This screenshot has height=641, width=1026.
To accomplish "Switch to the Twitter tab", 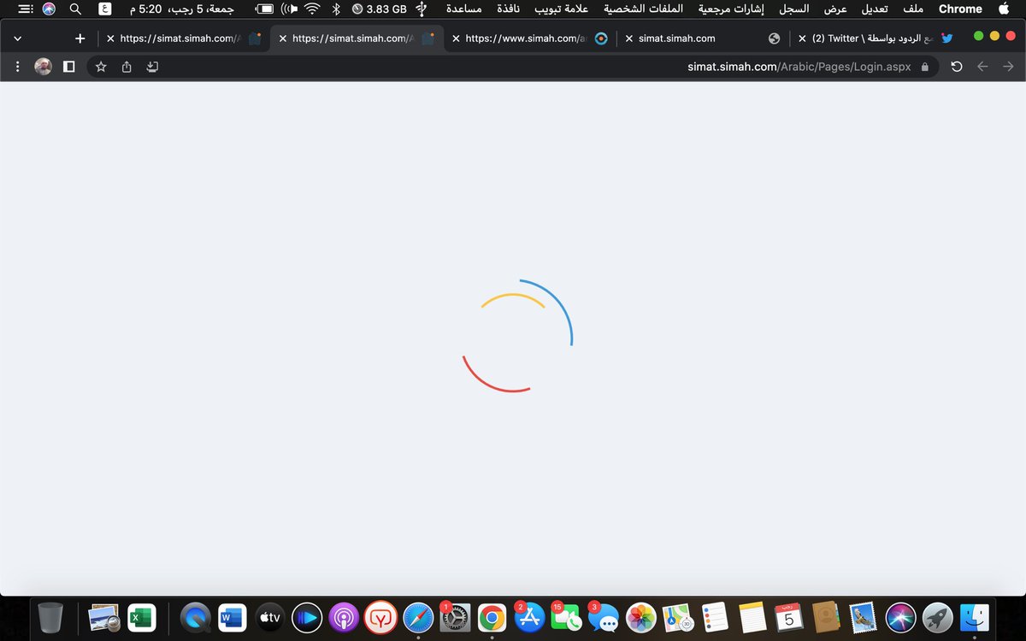I will [876, 38].
